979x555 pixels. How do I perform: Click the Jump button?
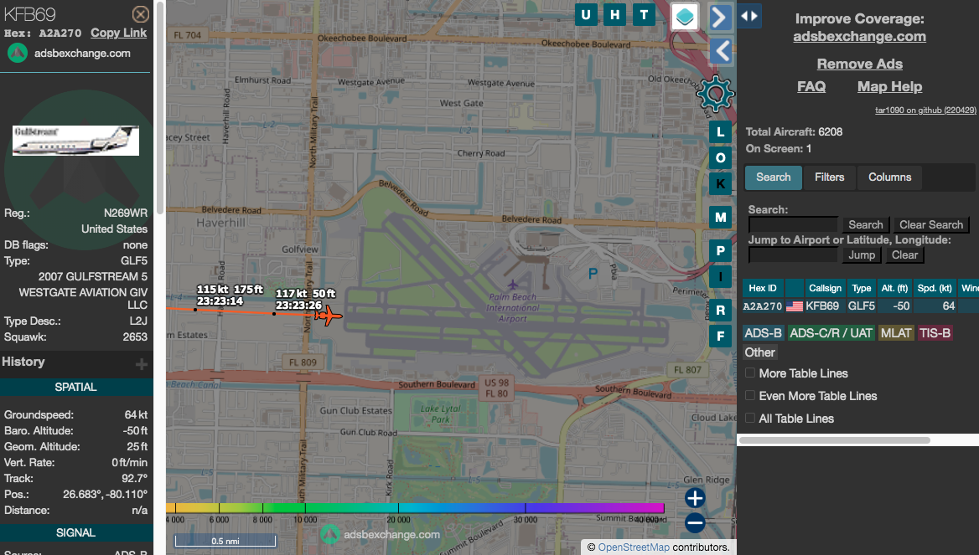tap(862, 255)
